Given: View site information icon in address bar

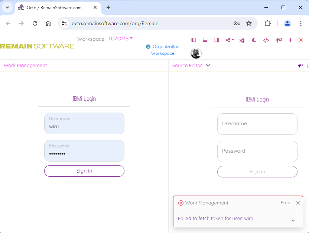Looking at the screenshot, I should tap(64, 23).
